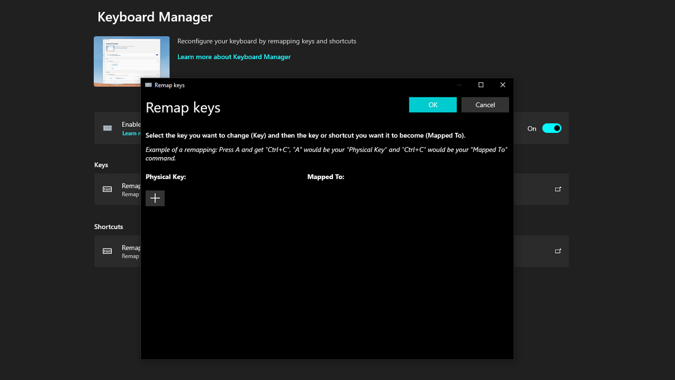This screenshot has height=380, width=675.
Task: Open remap shortcuts via external window icon
Action: pos(558,251)
